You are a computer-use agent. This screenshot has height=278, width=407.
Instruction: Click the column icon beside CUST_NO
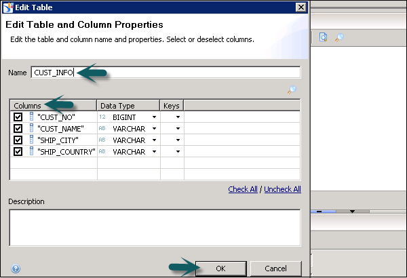coord(31,117)
